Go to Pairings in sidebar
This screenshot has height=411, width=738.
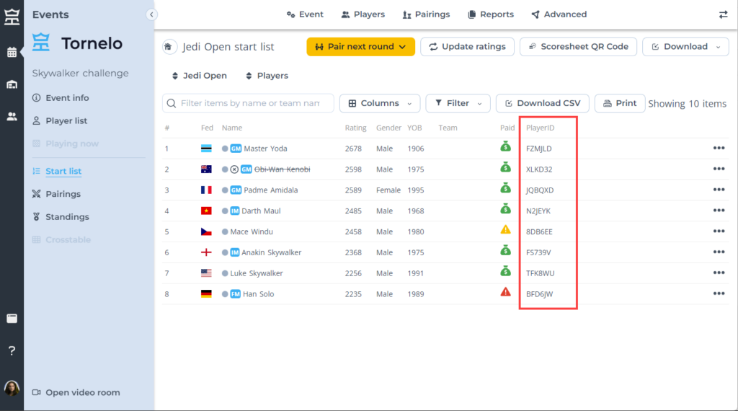(x=56, y=194)
